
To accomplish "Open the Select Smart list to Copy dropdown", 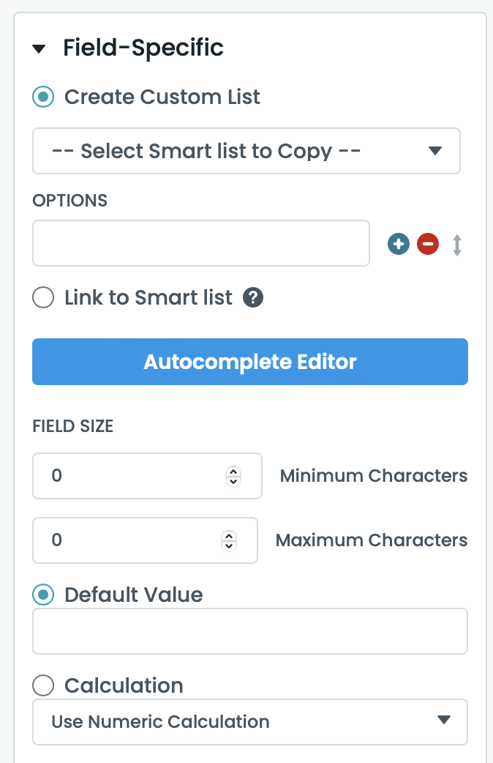I will click(246, 152).
